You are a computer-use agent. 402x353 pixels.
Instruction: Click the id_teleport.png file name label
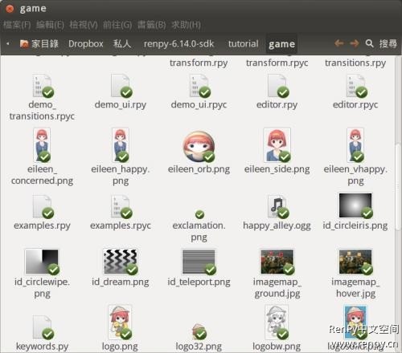click(199, 282)
